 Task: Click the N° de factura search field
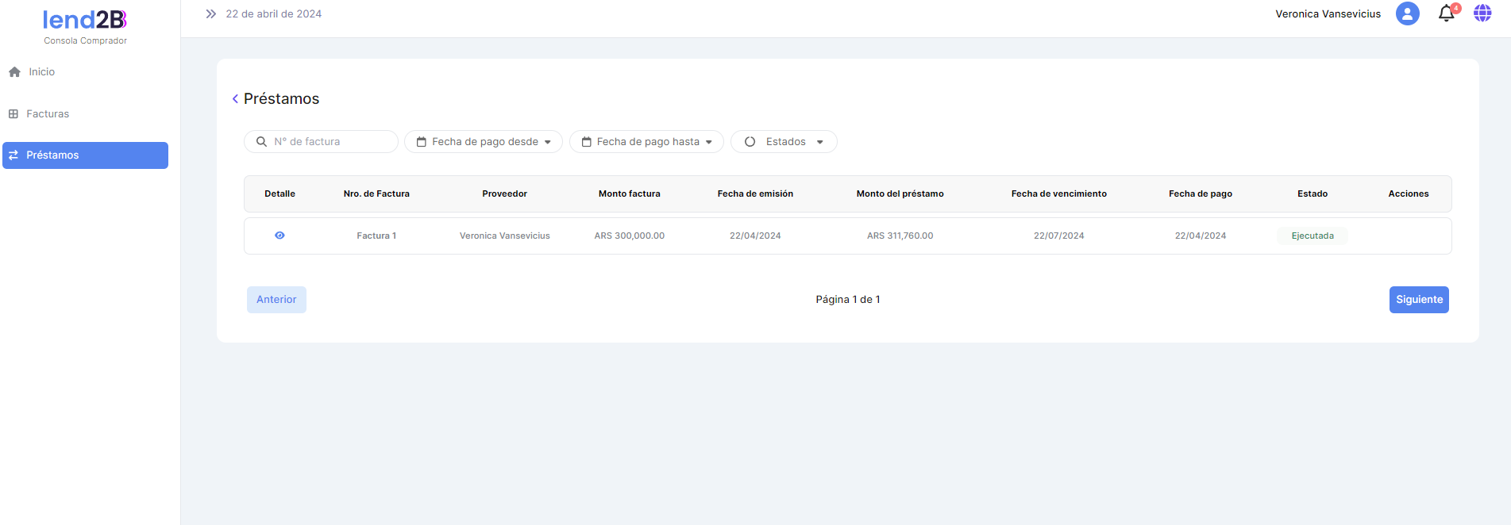[330, 142]
